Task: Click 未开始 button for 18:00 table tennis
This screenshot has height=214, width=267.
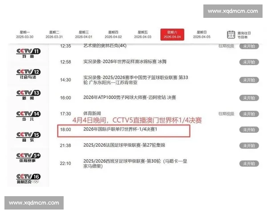Action: pos(249,130)
